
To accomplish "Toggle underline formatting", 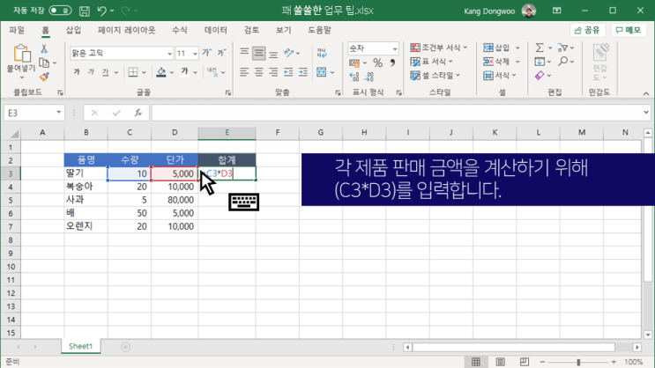I will pos(105,72).
